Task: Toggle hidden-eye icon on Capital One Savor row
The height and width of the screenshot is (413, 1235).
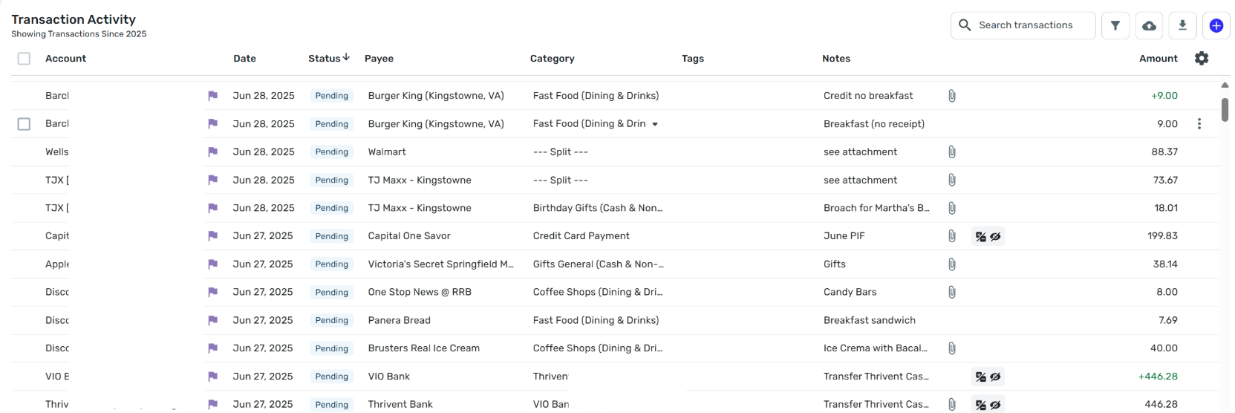Action: click(x=995, y=236)
